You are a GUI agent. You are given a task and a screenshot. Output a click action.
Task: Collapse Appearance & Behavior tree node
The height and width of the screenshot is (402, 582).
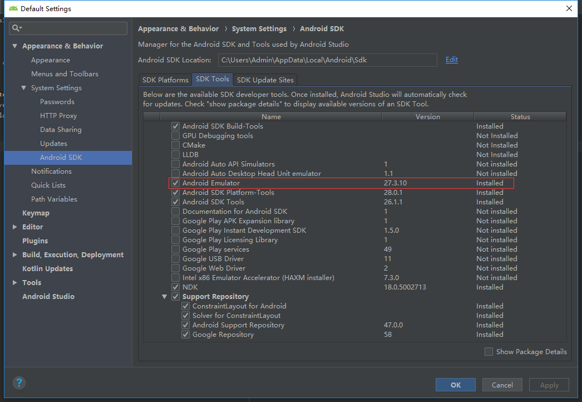15,46
